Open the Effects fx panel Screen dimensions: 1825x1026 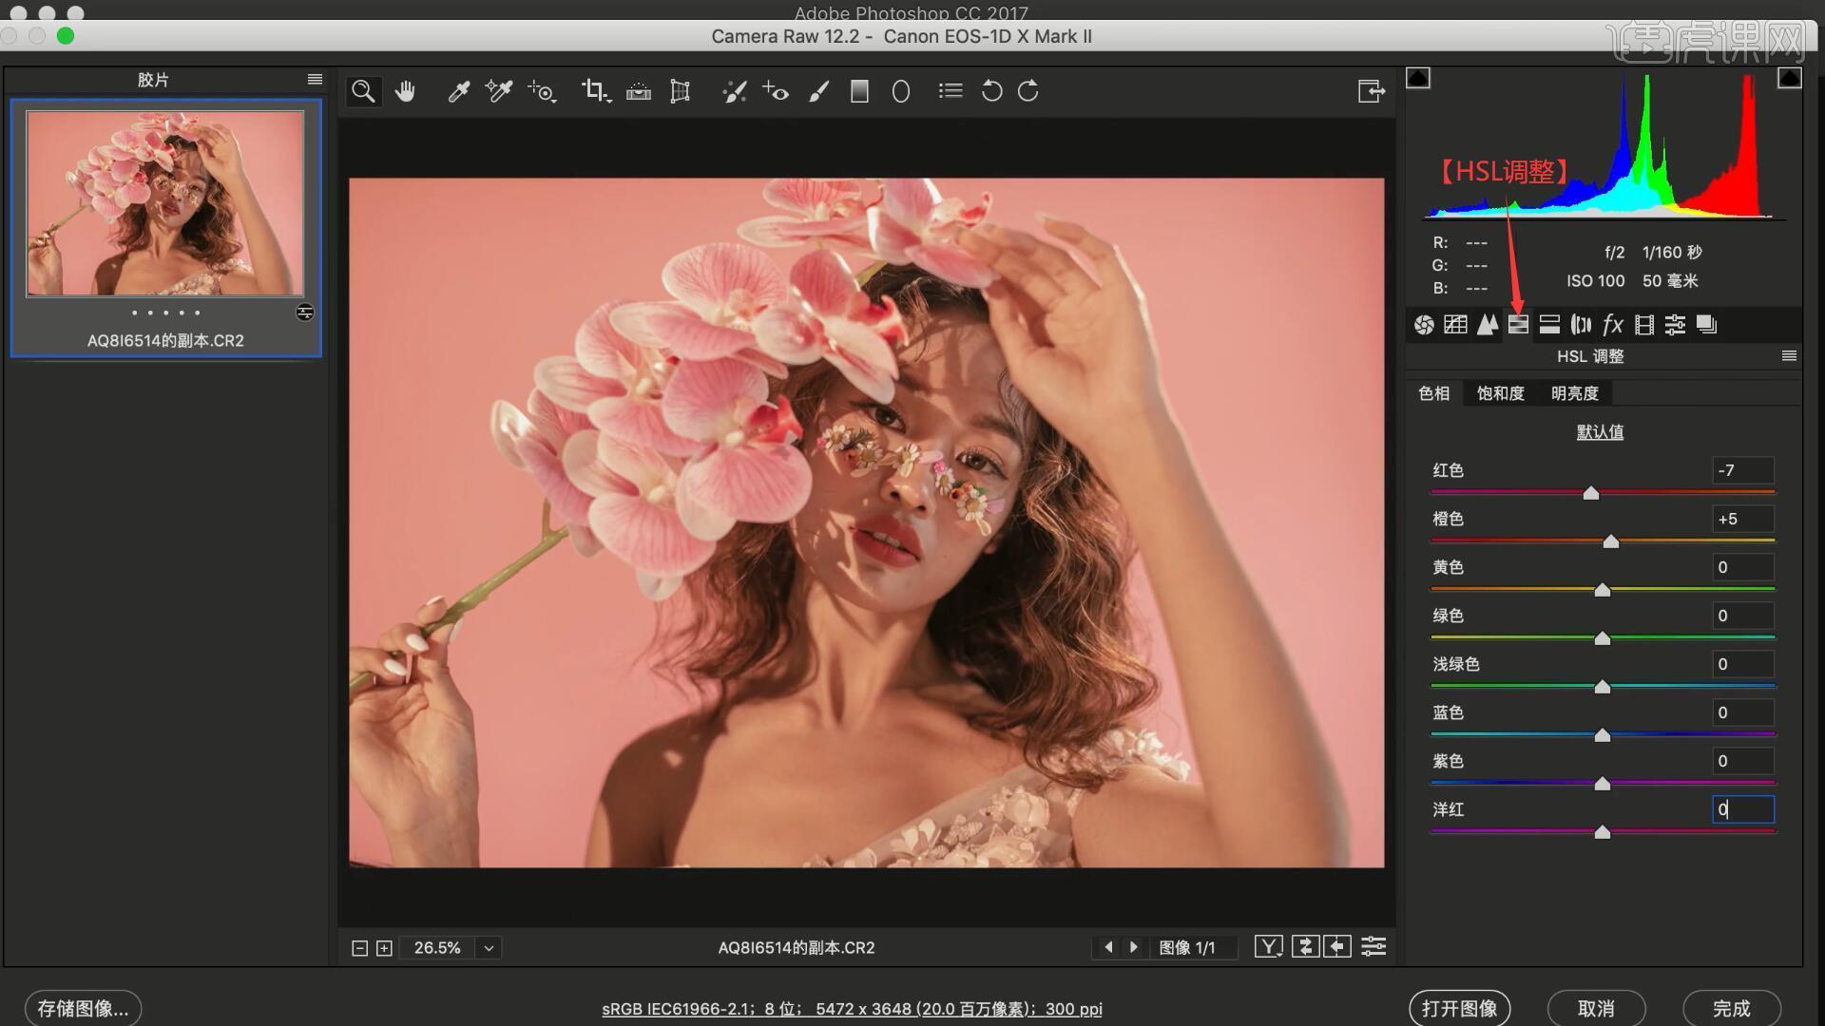[x=1613, y=325]
